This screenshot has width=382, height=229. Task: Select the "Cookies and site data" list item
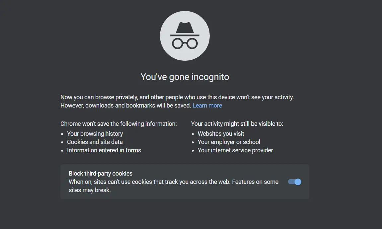pyautogui.click(x=95, y=142)
